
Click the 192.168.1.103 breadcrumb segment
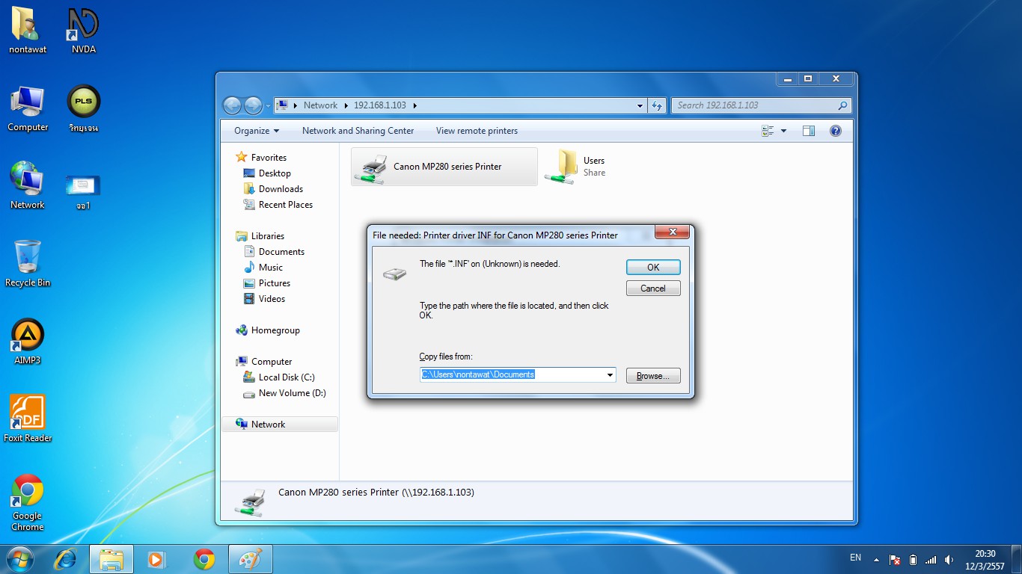380,105
